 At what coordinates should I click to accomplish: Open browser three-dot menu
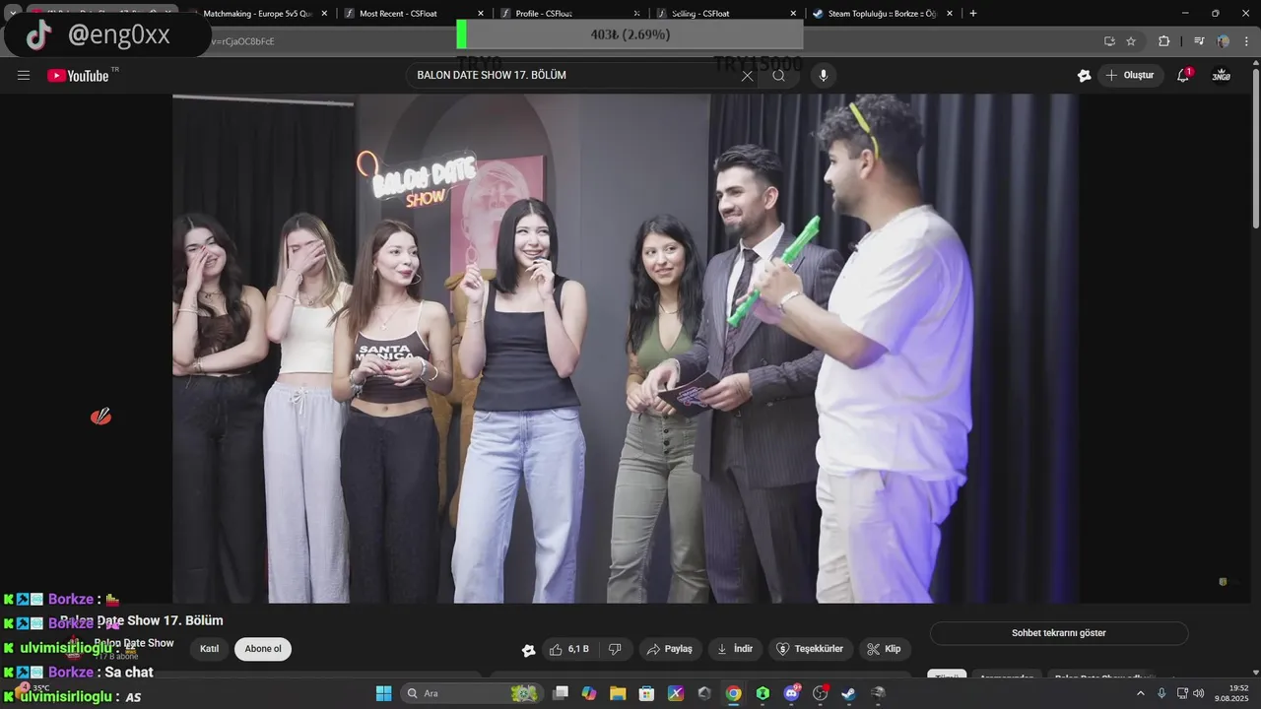1247,41
